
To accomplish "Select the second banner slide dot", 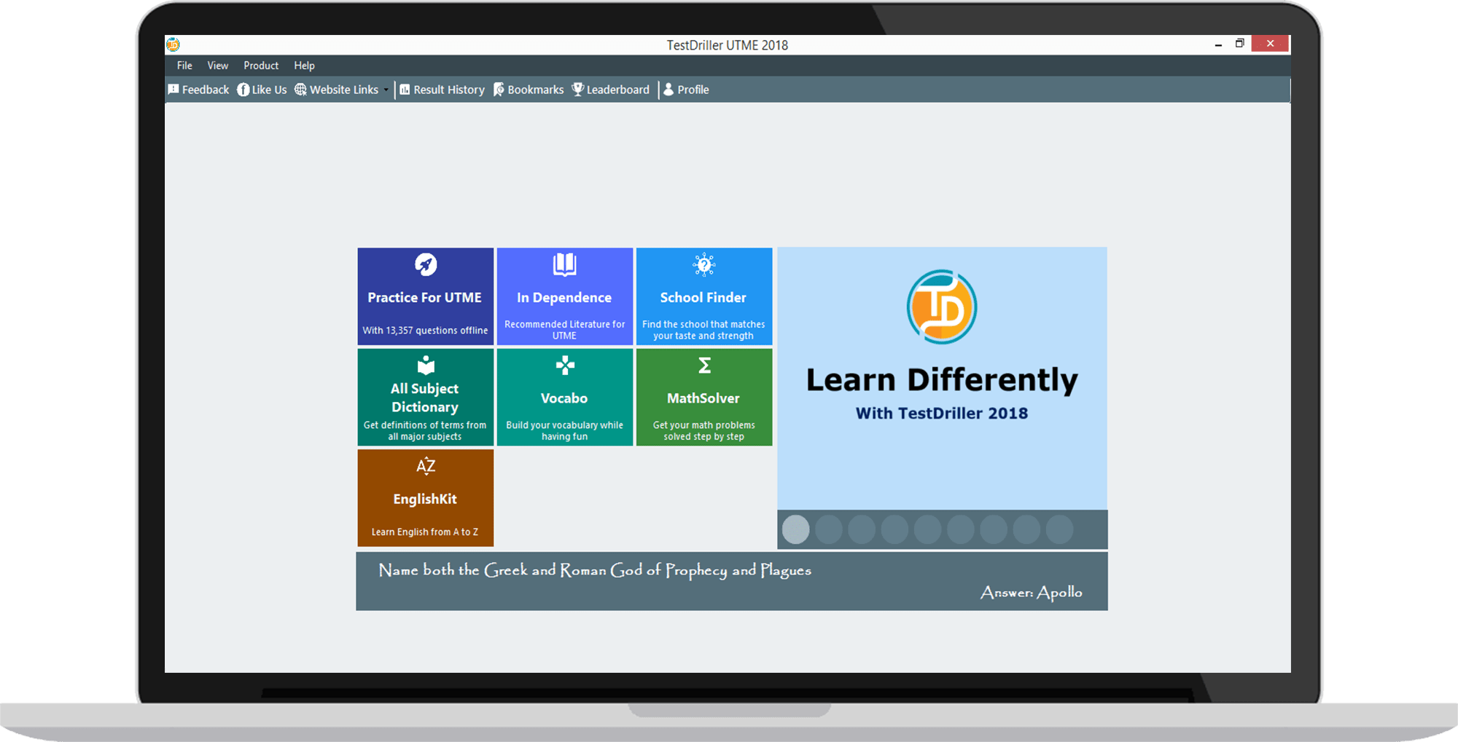I will click(x=829, y=529).
